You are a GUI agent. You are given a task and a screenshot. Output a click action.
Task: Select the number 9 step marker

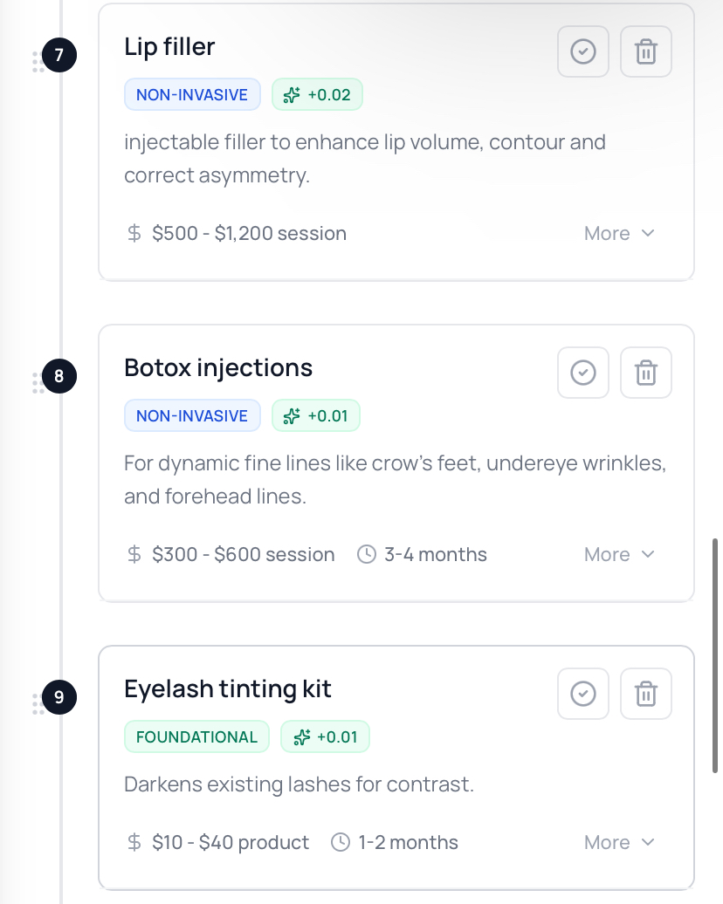59,697
